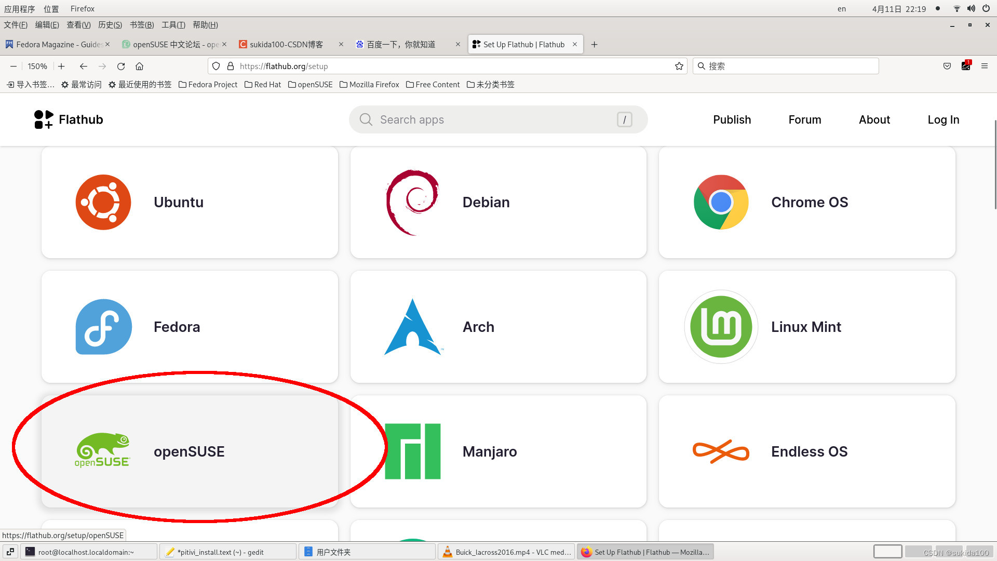Open the 位置 menu in top bar
The image size is (997, 561).
pos(51,8)
